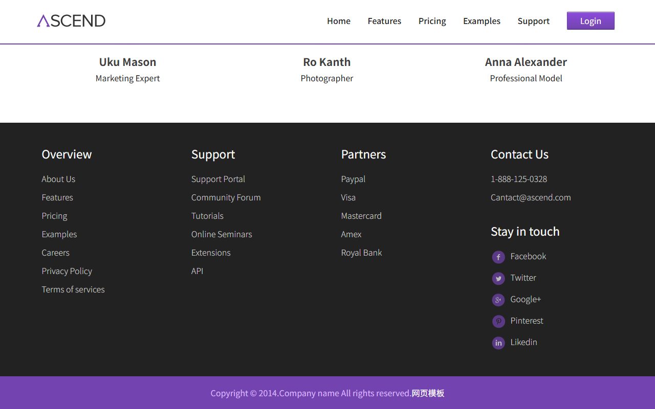Open the Facebook circle icon

coord(498,257)
